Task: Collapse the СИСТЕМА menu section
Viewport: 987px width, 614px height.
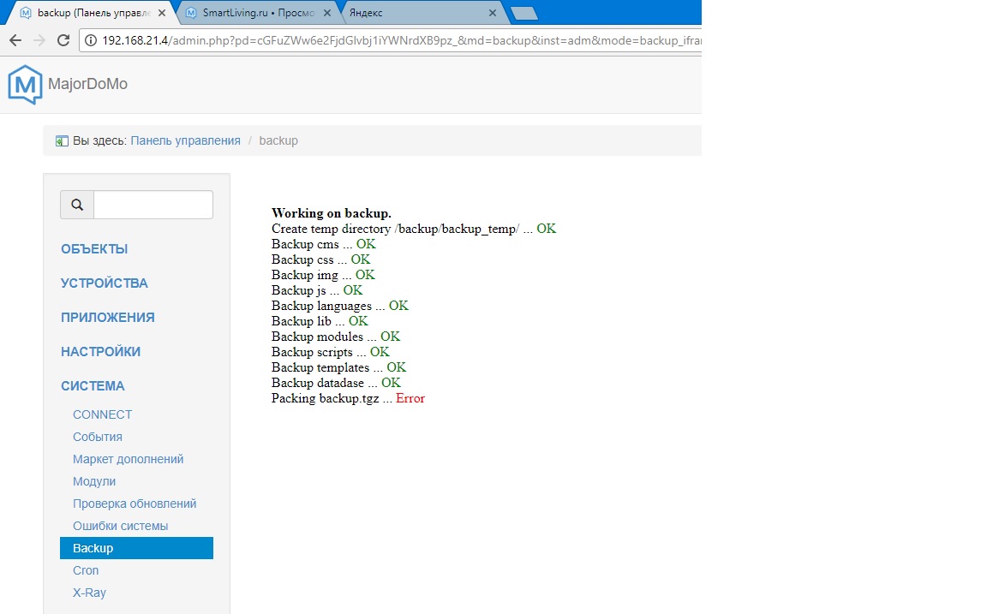Action: pos(93,386)
